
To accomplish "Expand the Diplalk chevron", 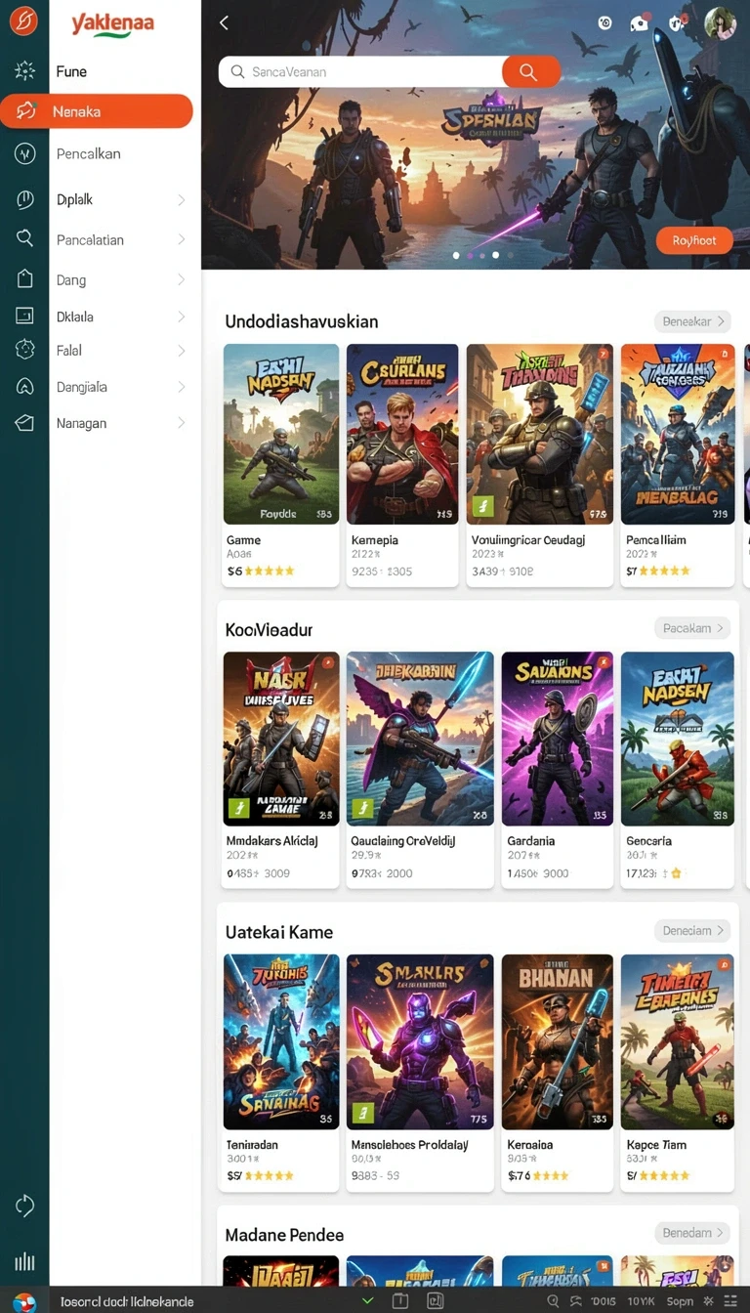I will 182,199.
